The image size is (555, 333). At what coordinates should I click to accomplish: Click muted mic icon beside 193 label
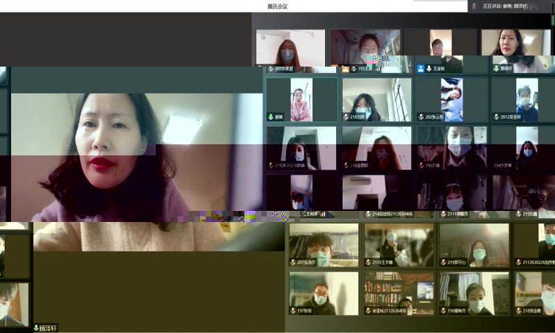tap(354, 69)
